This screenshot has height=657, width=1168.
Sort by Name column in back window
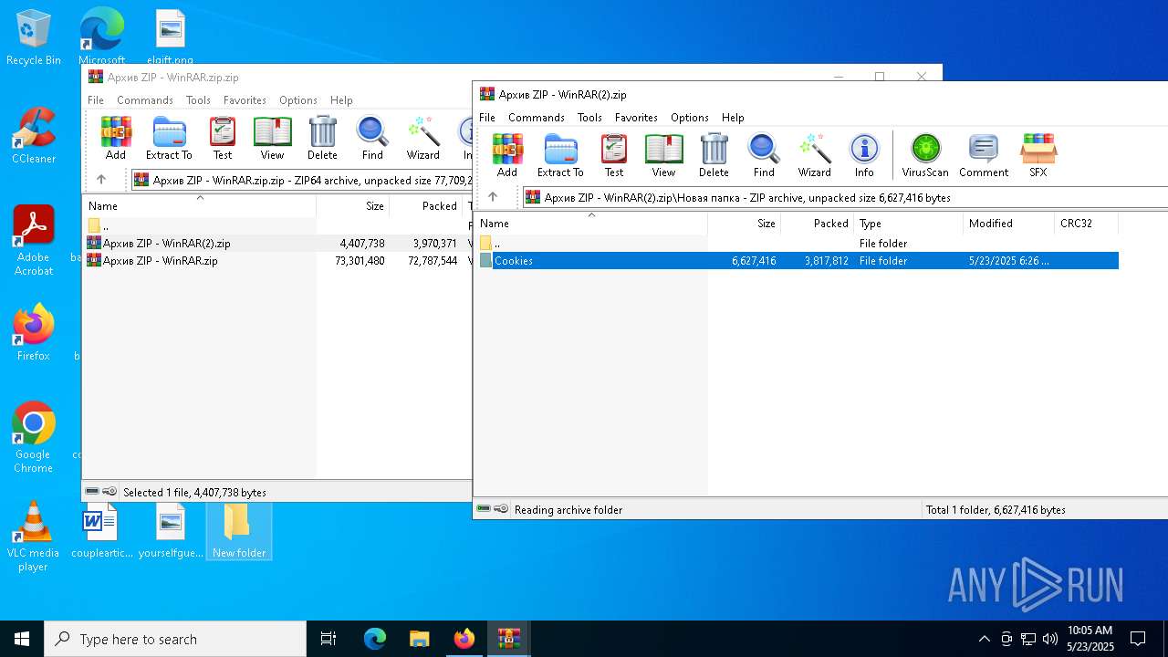[x=200, y=206]
